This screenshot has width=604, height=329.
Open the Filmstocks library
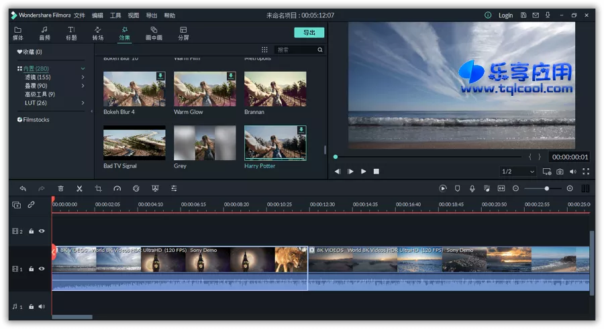33,120
